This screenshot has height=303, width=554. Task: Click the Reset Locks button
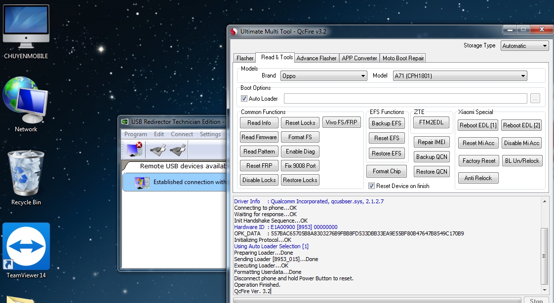coord(300,123)
